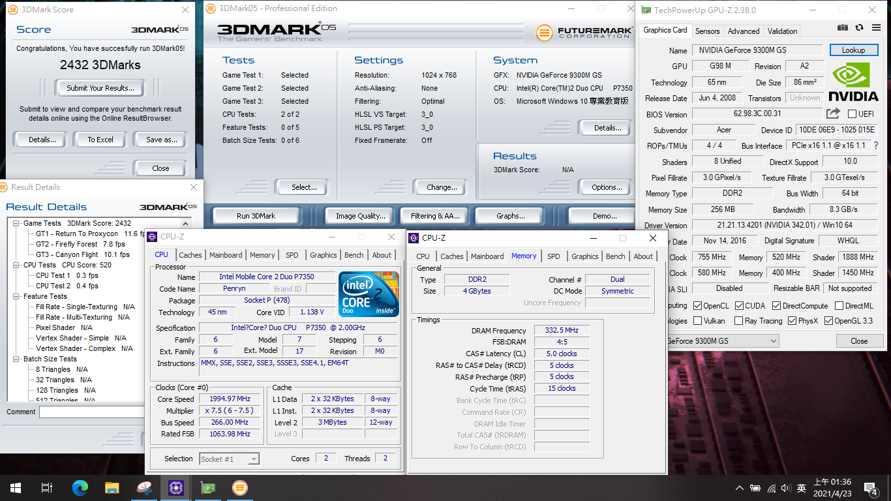Toggle the UEFI checkbox in GPU-Z

(x=852, y=114)
